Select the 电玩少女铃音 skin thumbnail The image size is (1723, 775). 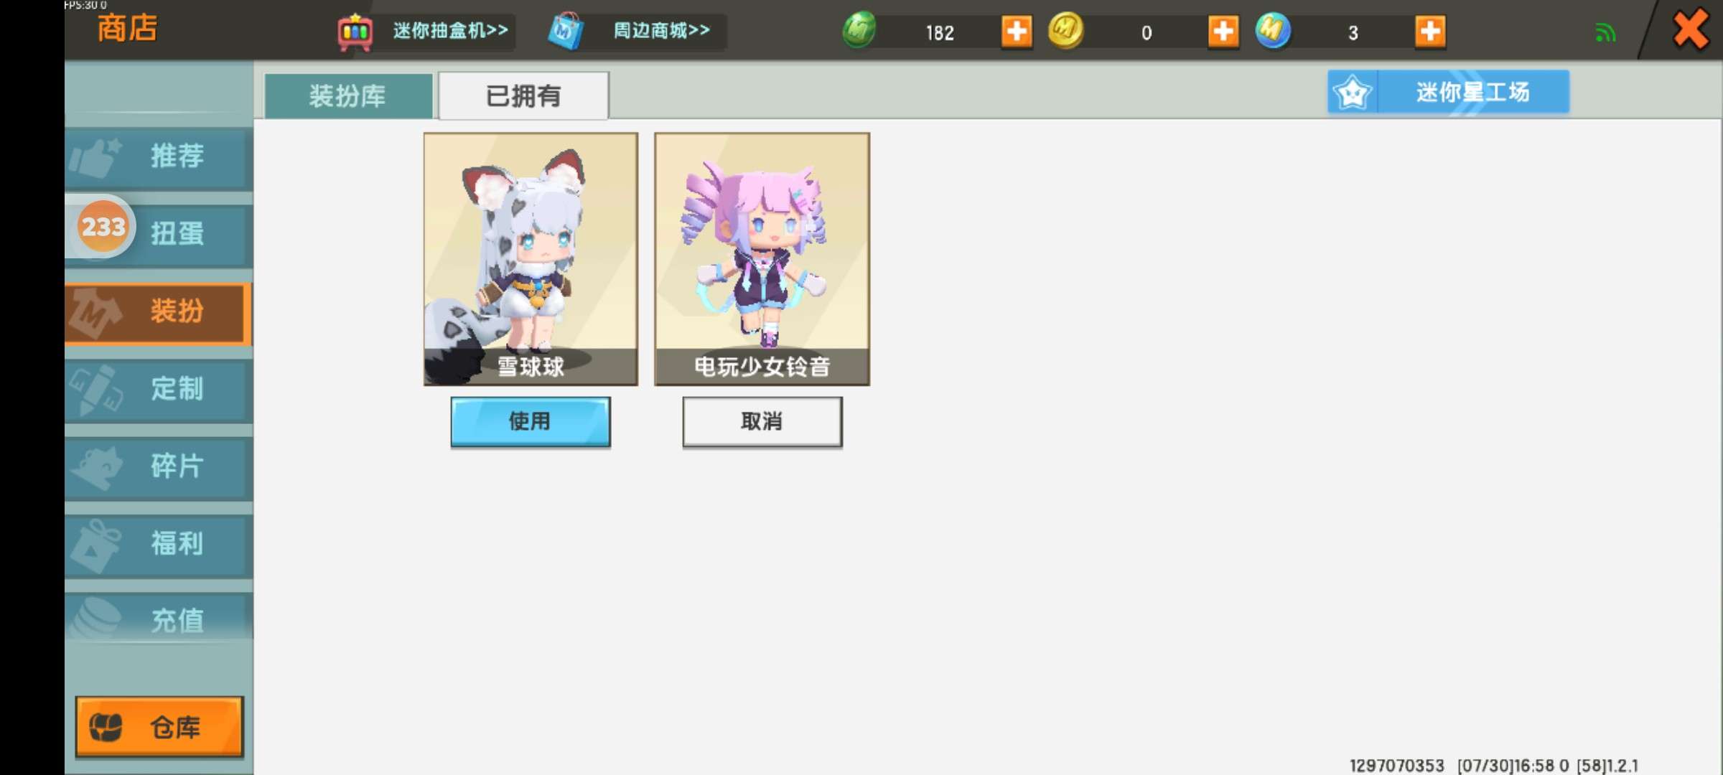tap(762, 259)
